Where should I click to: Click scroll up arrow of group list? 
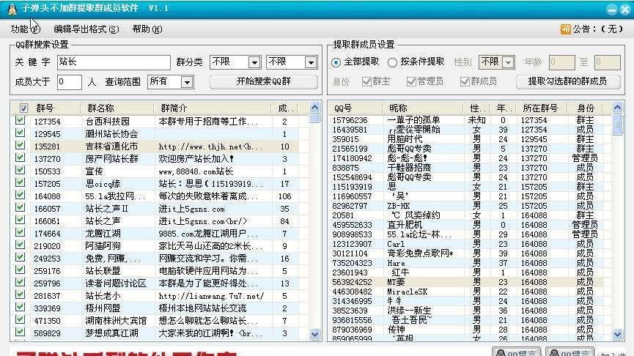point(314,108)
